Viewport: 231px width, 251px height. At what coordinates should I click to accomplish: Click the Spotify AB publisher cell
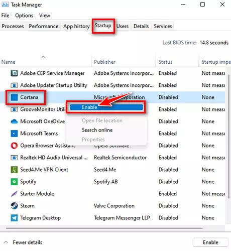(105, 182)
